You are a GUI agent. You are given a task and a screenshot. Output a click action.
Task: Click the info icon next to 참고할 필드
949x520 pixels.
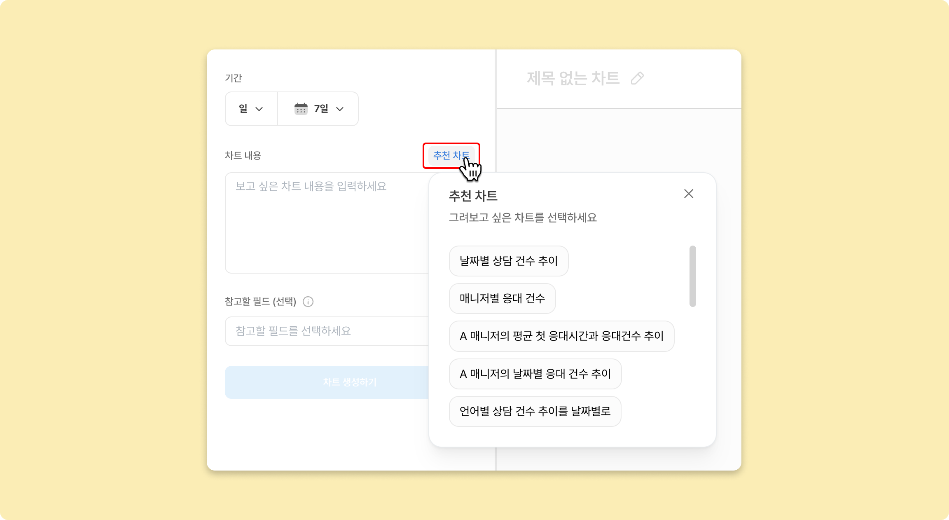308,302
